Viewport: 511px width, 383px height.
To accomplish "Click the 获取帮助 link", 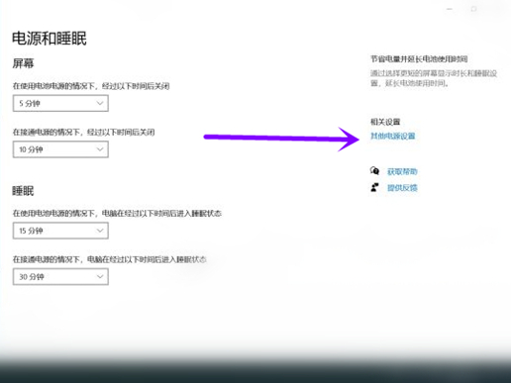I will (402, 171).
